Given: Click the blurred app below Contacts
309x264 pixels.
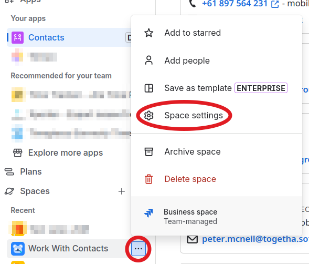Looking at the screenshot, I should (35, 57).
